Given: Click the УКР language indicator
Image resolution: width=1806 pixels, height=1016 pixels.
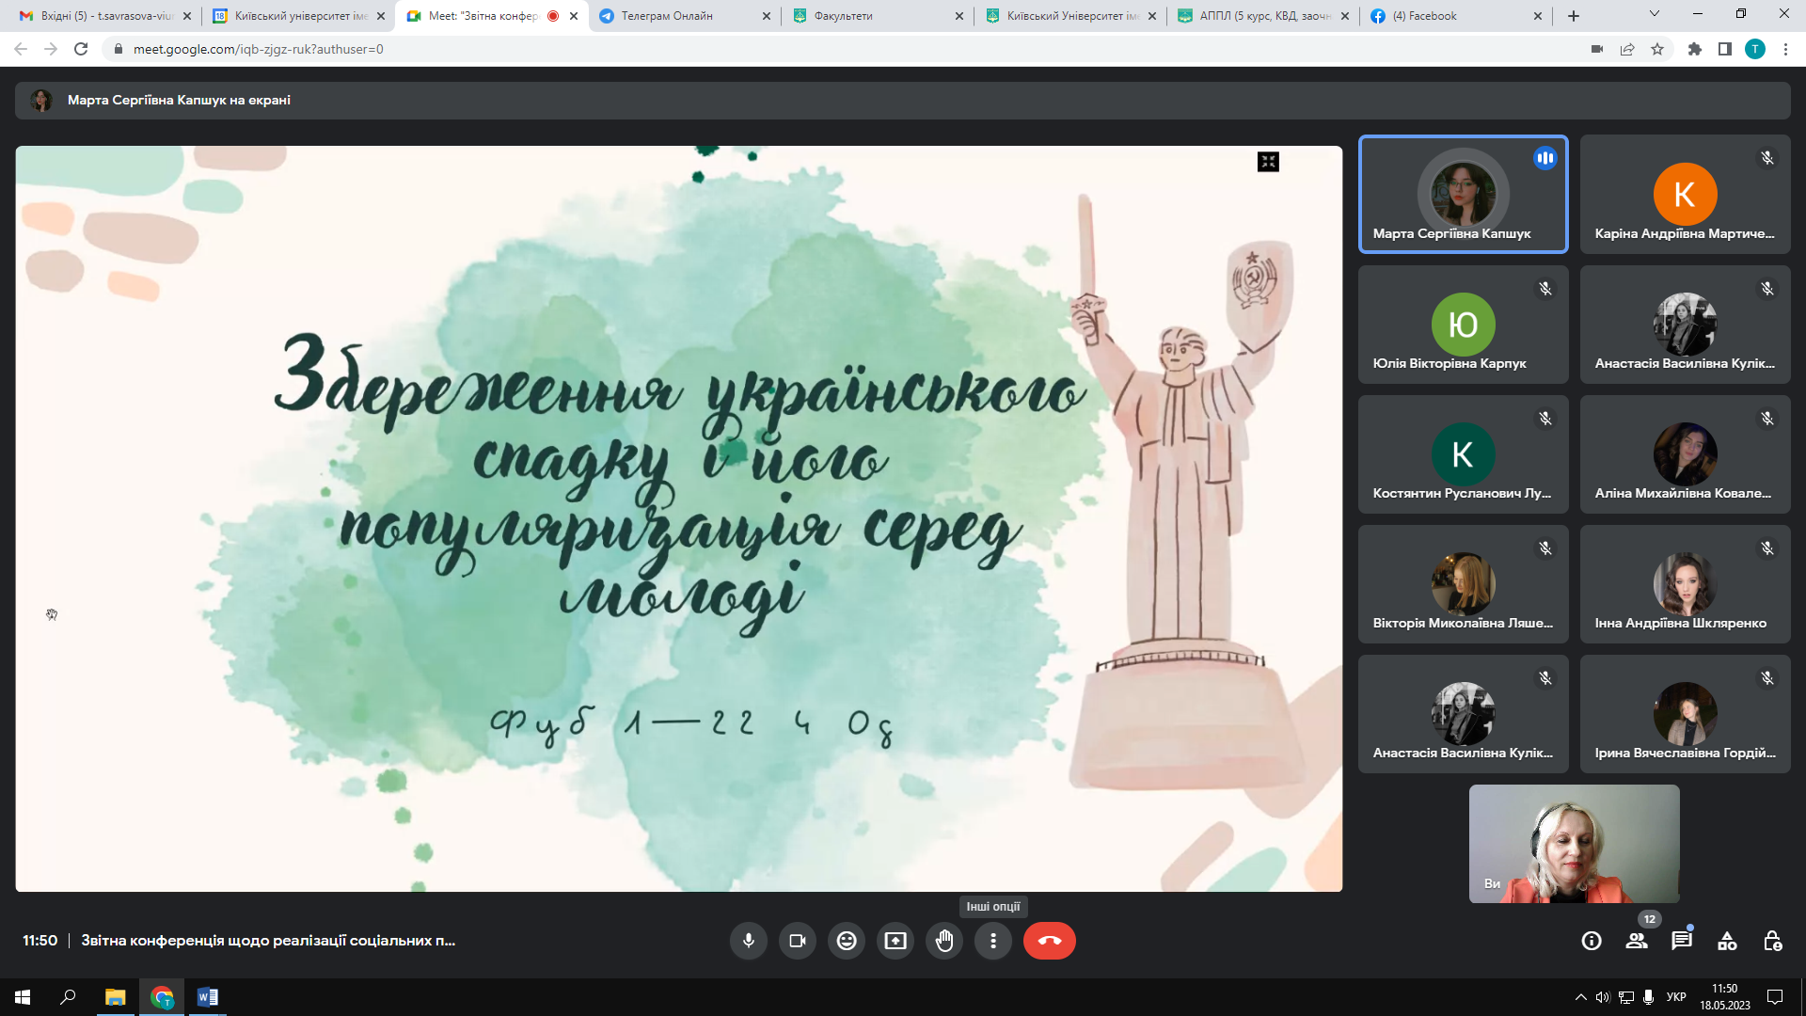Looking at the screenshot, I should pyautogui.click(x=1676, y=997).
